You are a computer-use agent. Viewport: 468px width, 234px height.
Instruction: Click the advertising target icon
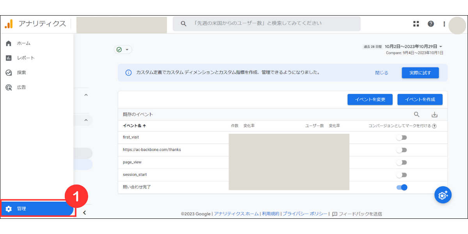9,87
